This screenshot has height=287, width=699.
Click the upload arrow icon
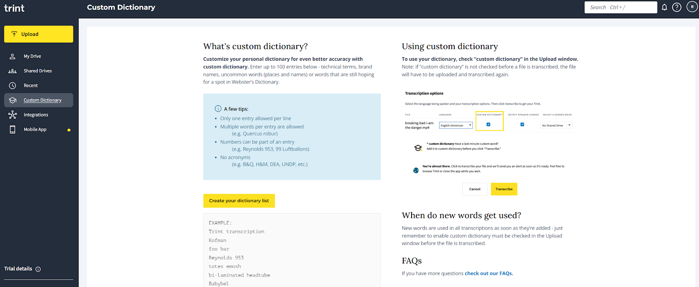pos(14,34)
